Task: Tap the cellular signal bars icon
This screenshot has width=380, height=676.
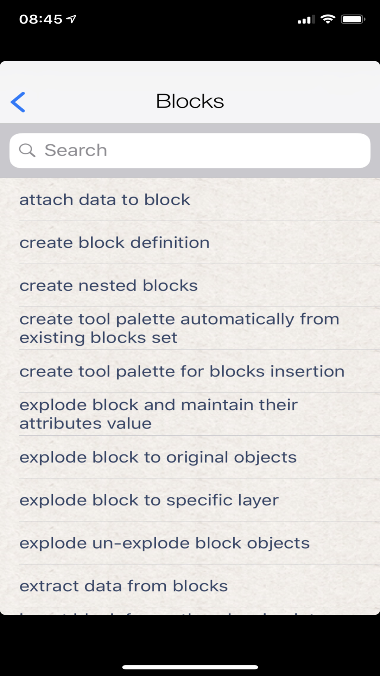Action: (x=306, y=19)
